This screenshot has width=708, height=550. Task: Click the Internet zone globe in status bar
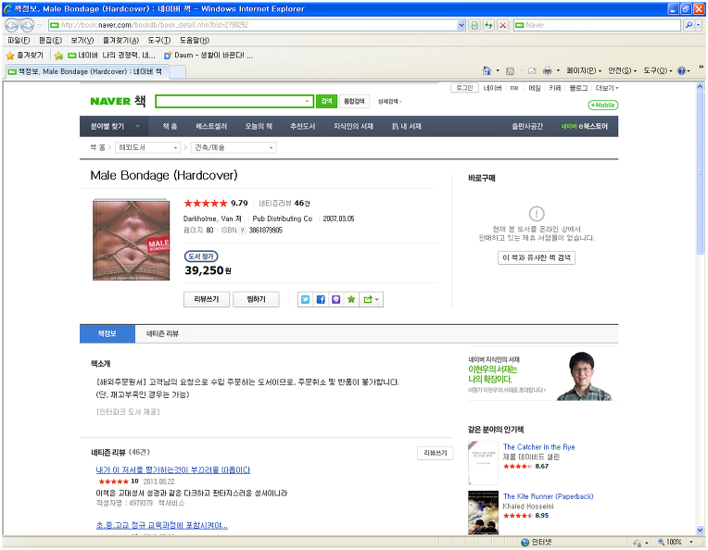click(525, 543)
